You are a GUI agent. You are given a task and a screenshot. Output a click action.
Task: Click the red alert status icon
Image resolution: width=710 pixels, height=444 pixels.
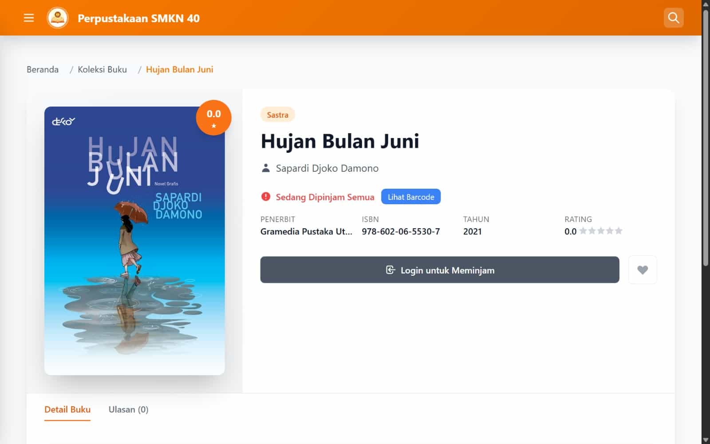266,197
